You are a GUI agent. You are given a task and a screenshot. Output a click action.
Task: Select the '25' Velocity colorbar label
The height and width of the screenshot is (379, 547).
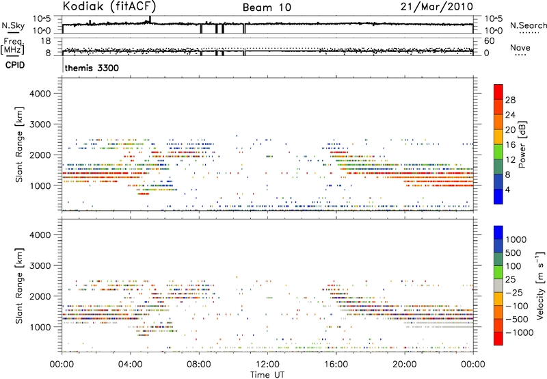pyautogui.click(x=510, y=280)
